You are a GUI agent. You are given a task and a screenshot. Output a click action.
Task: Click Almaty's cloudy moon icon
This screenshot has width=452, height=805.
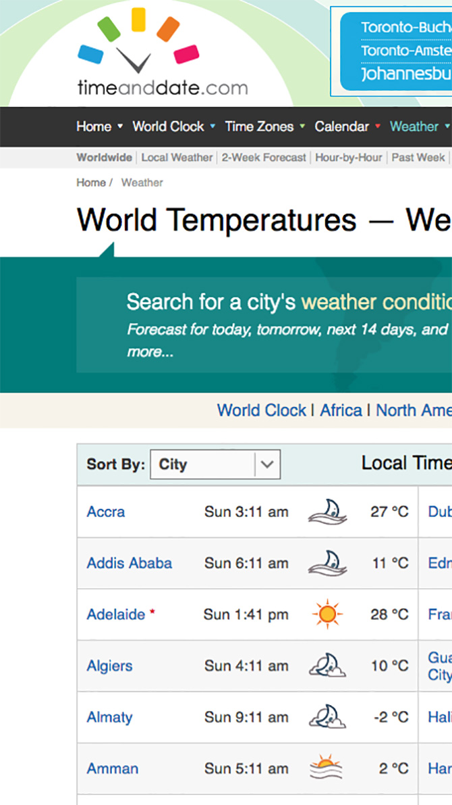pos(327,717)
